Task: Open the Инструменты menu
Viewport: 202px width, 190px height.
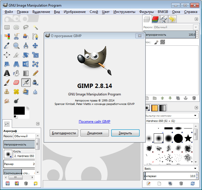Action: [124, 12]
